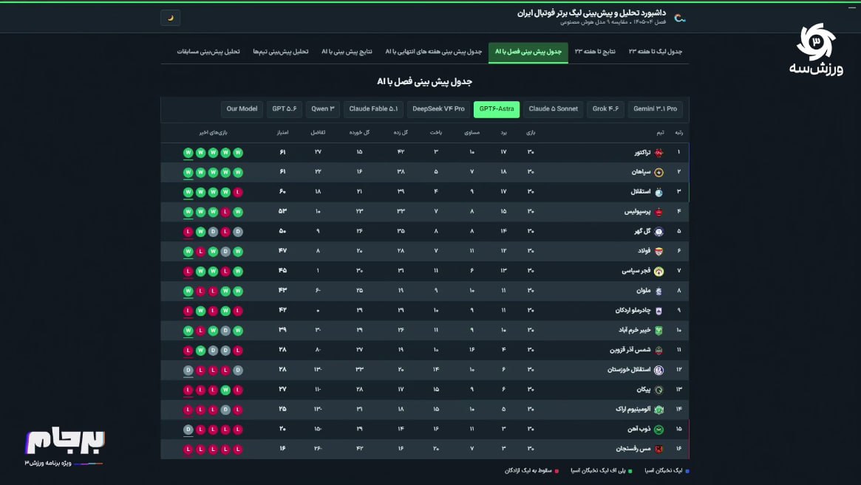Click the بازی‌های اخیر column header
This screenshot has width=861, height=485.
(x=213, y=133)
